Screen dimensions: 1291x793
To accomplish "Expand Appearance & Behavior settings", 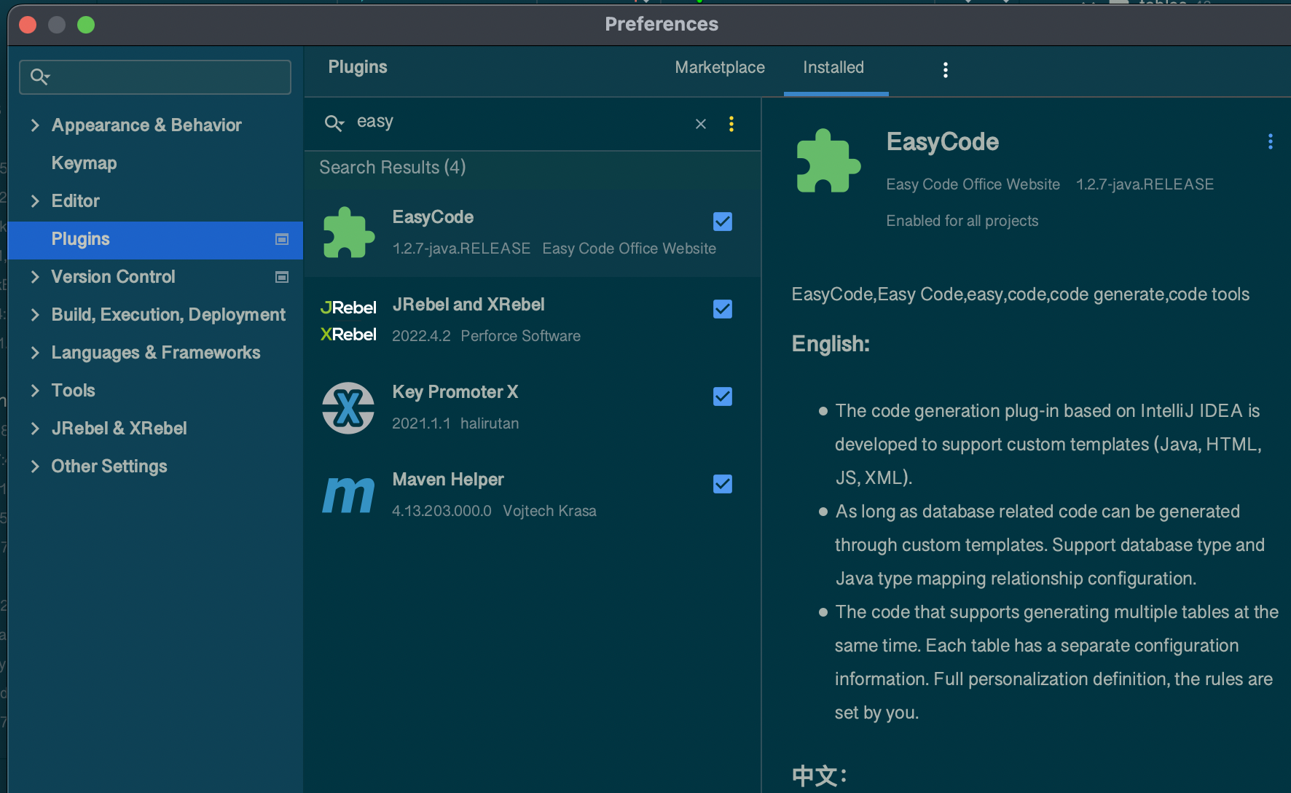I will tap(35, 125).
